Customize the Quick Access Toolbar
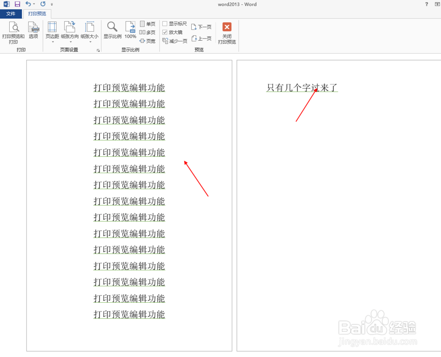The height and width of the screenshot is (357, 441). 52,4
